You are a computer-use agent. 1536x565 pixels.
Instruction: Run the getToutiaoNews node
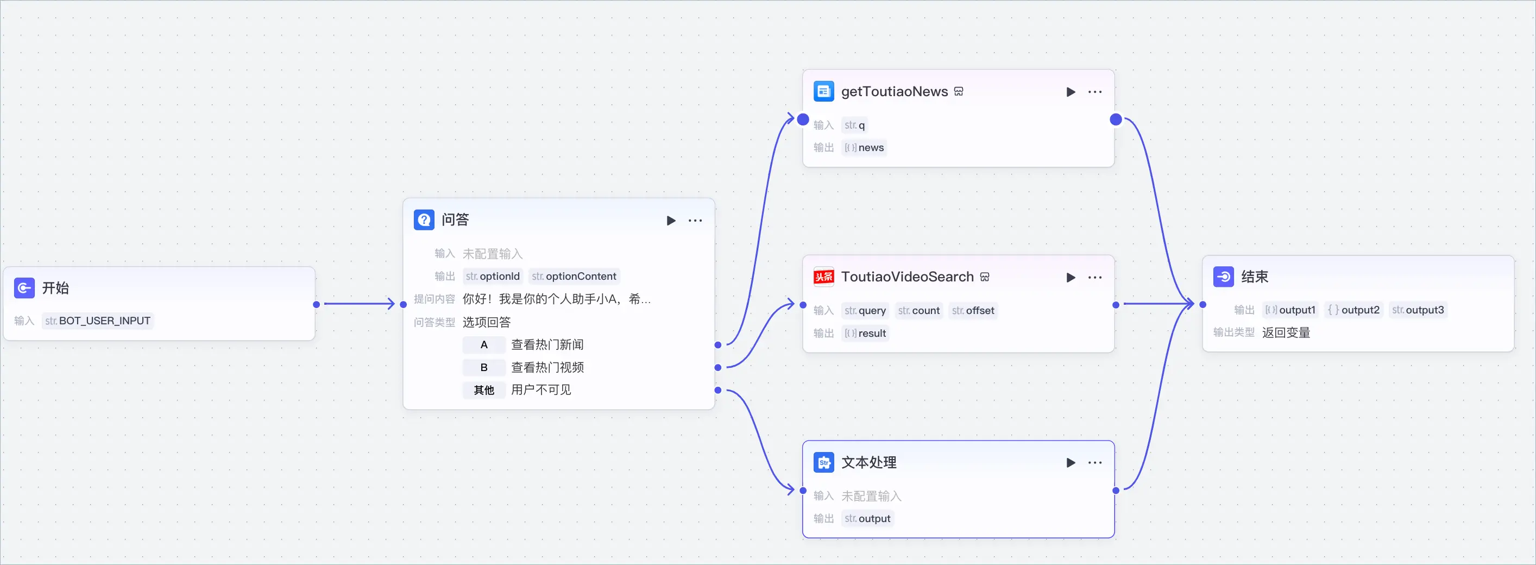pyautogui.click(x=1071, y=92)
